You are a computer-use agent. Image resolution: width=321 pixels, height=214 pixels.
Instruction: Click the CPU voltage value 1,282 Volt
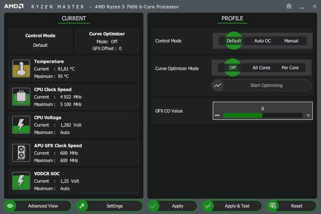coord(71,125)
